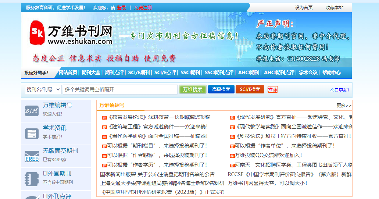
Task: Open the 搜刊名/刊号 search type dropdown
Action: click(x=43, y=89)
